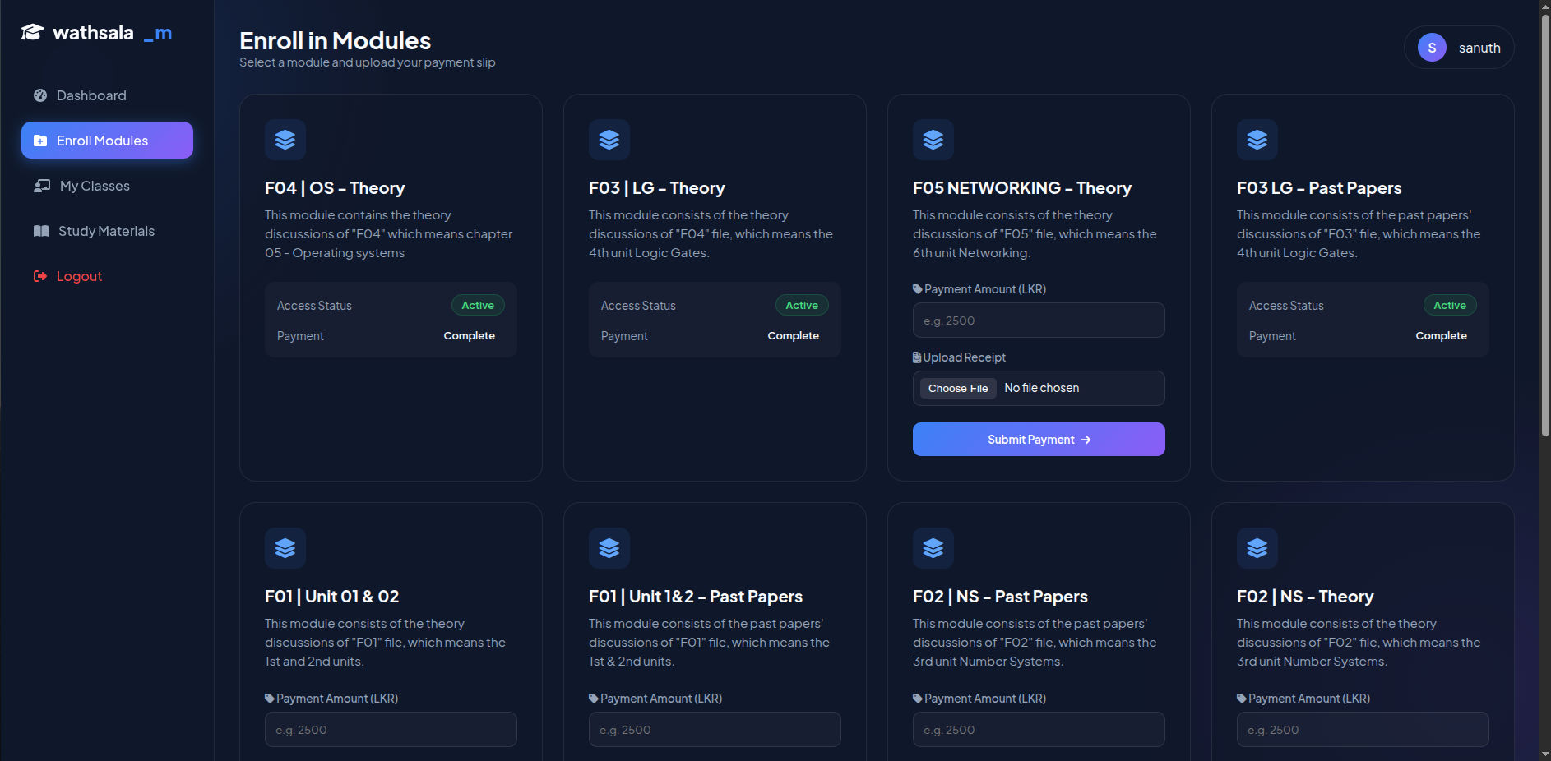Click the layers icon on F02 NS Past Papers card
This screenshot has height=761, width=1551.
click(x=933, y=548)
